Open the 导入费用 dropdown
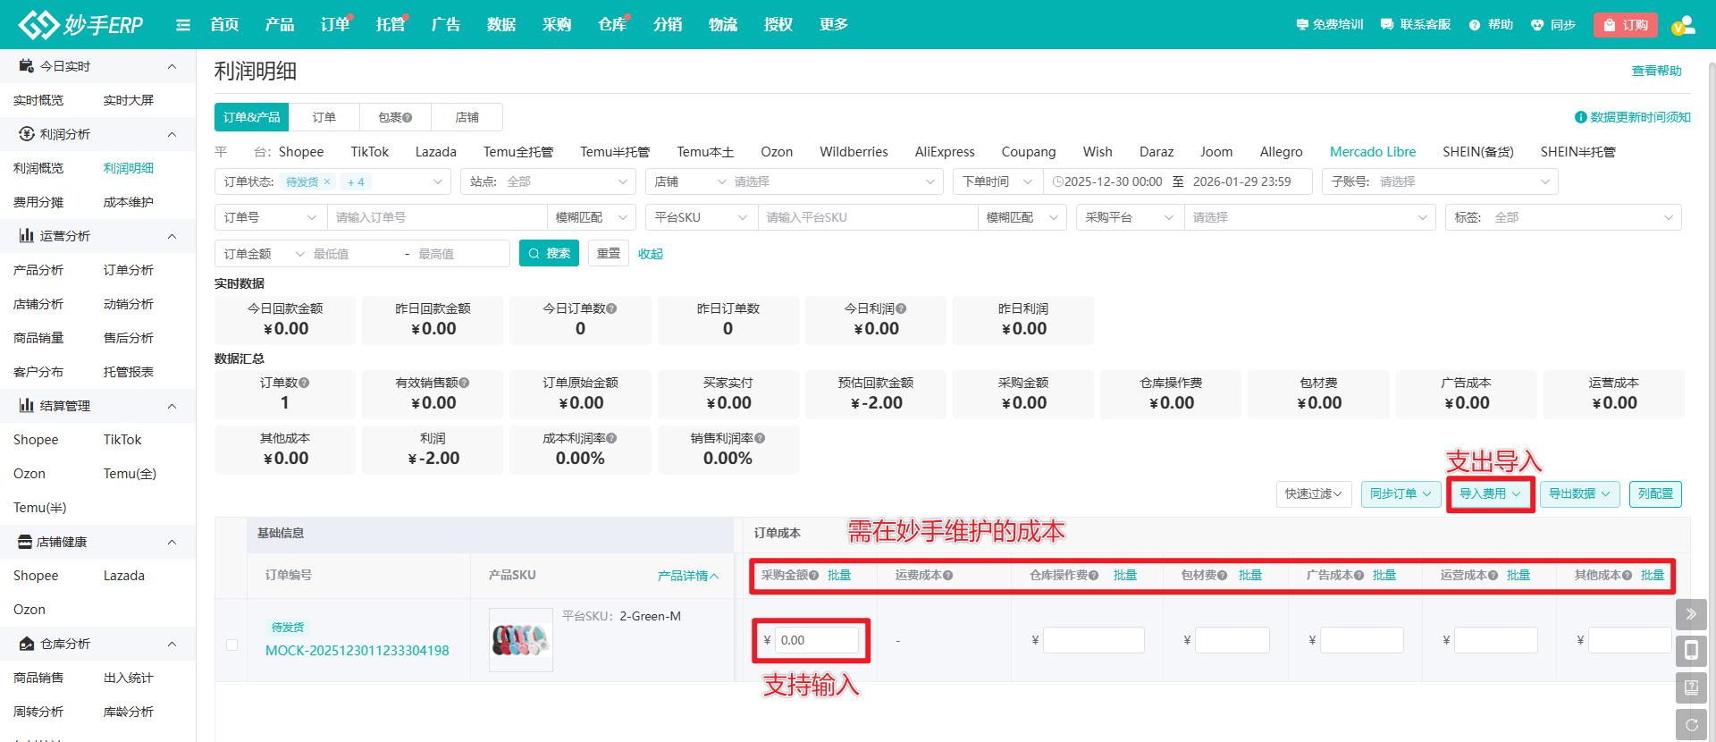1716x742 pixels. (x=1490, y=493)
